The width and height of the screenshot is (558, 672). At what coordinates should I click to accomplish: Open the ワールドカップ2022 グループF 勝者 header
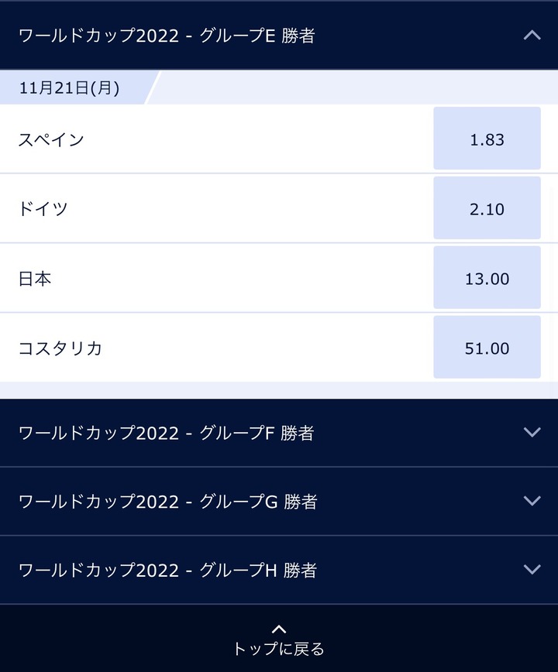click(x=279, y=433)
